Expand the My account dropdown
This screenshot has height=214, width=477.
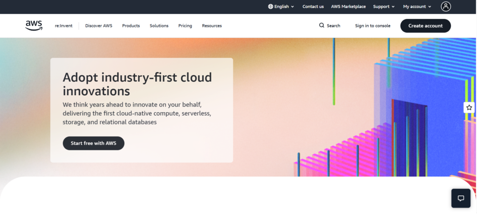click(x=417, y=6)
